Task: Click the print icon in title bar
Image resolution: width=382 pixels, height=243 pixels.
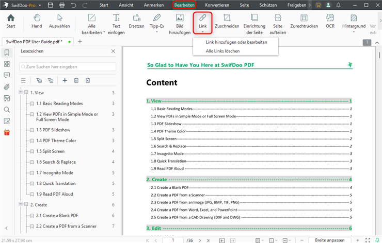Action: click(62, 5)
